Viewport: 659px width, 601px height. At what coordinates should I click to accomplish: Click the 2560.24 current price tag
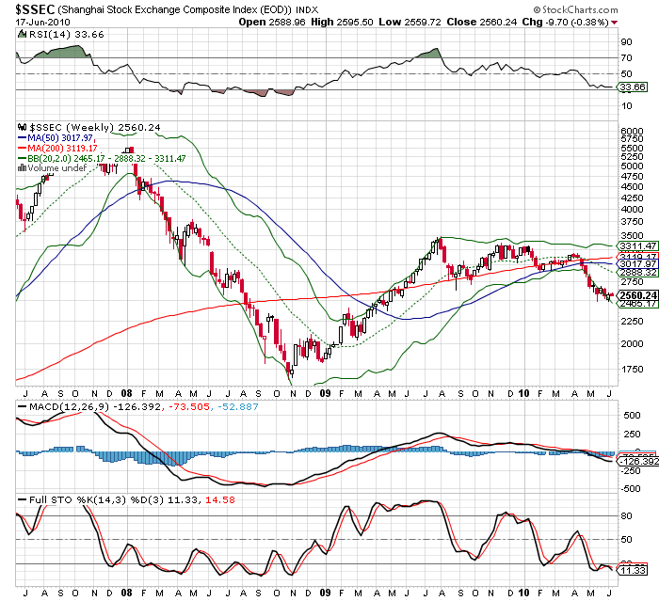click(638, 295)
